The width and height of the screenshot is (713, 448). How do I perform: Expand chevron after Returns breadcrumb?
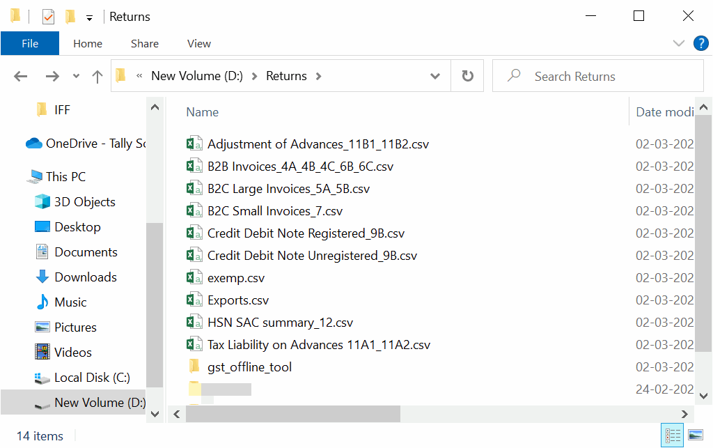point(318,76)
